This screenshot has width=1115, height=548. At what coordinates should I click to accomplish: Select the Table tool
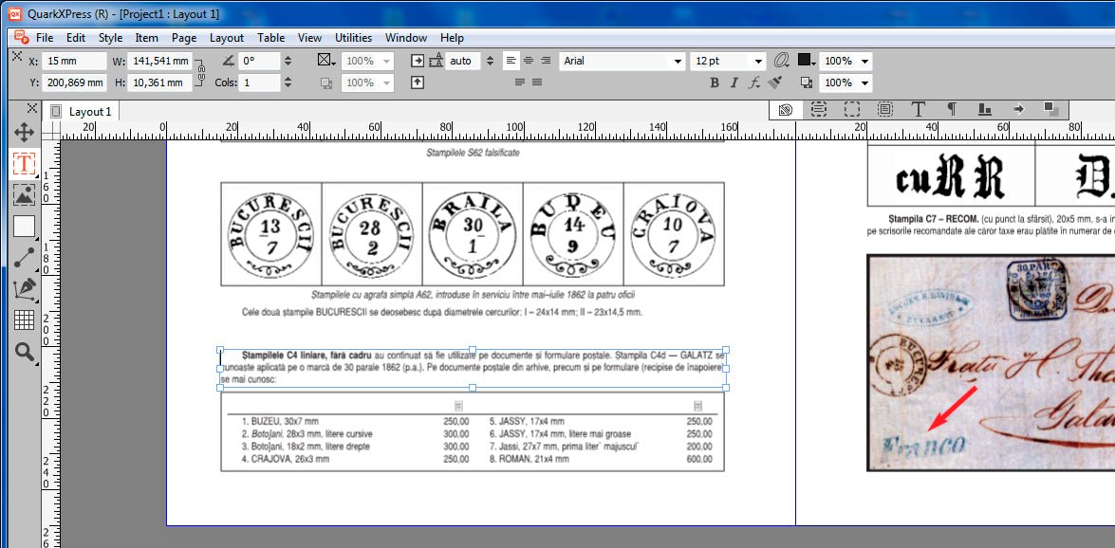point(24,320)
